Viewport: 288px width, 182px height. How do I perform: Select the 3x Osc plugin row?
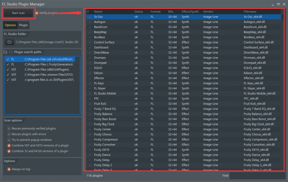click(184, 17)
